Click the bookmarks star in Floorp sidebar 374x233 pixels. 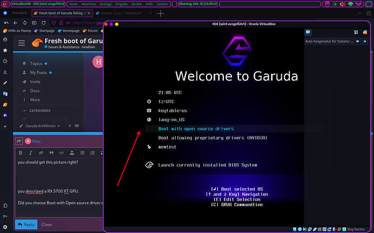coord(5,50)
